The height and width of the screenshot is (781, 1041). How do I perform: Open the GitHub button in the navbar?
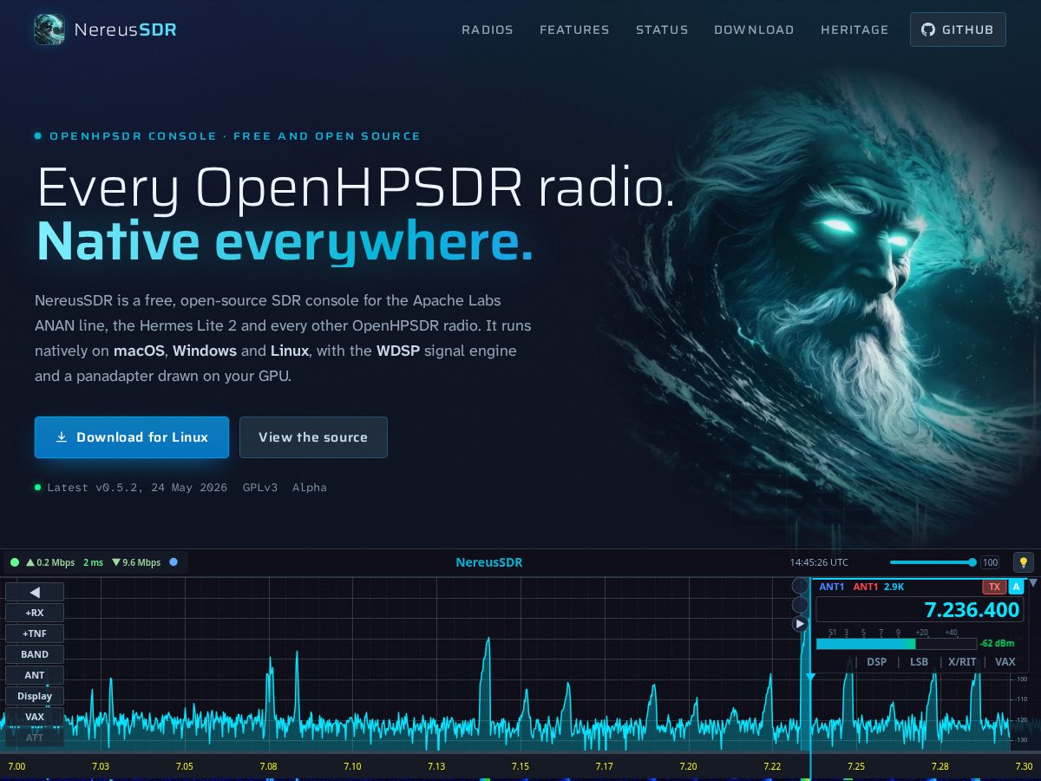tap(958, 30)
